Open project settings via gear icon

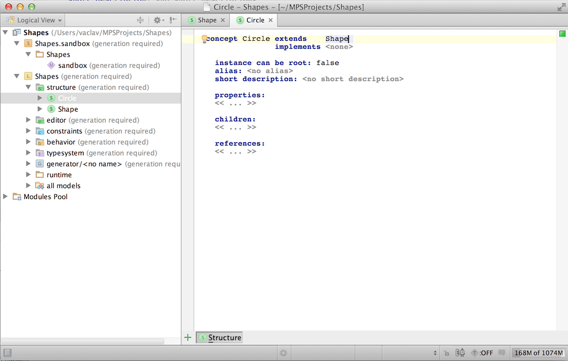158,20
